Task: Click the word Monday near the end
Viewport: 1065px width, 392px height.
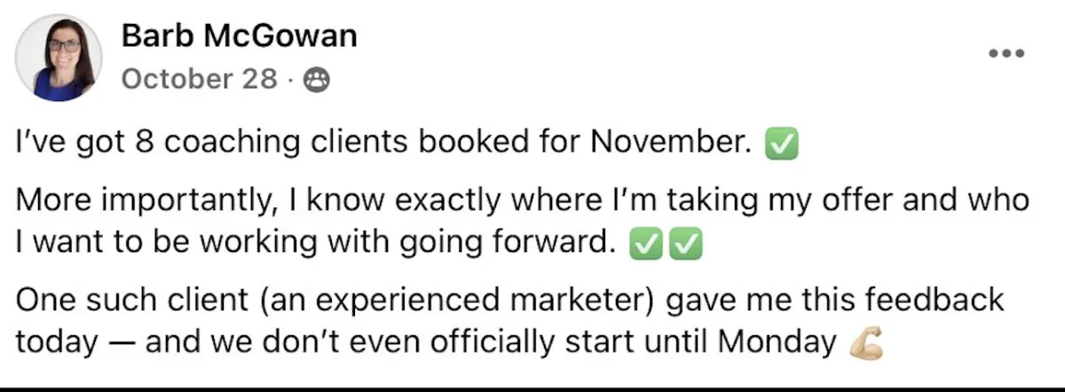Action: tap(788, 342)
